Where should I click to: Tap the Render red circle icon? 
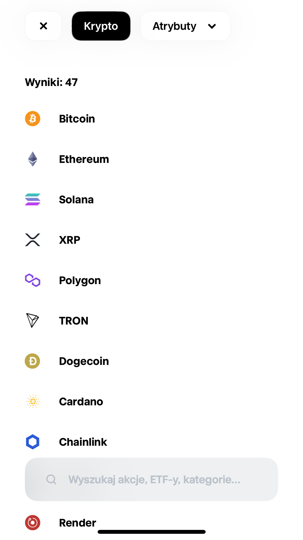coord(33,523)
